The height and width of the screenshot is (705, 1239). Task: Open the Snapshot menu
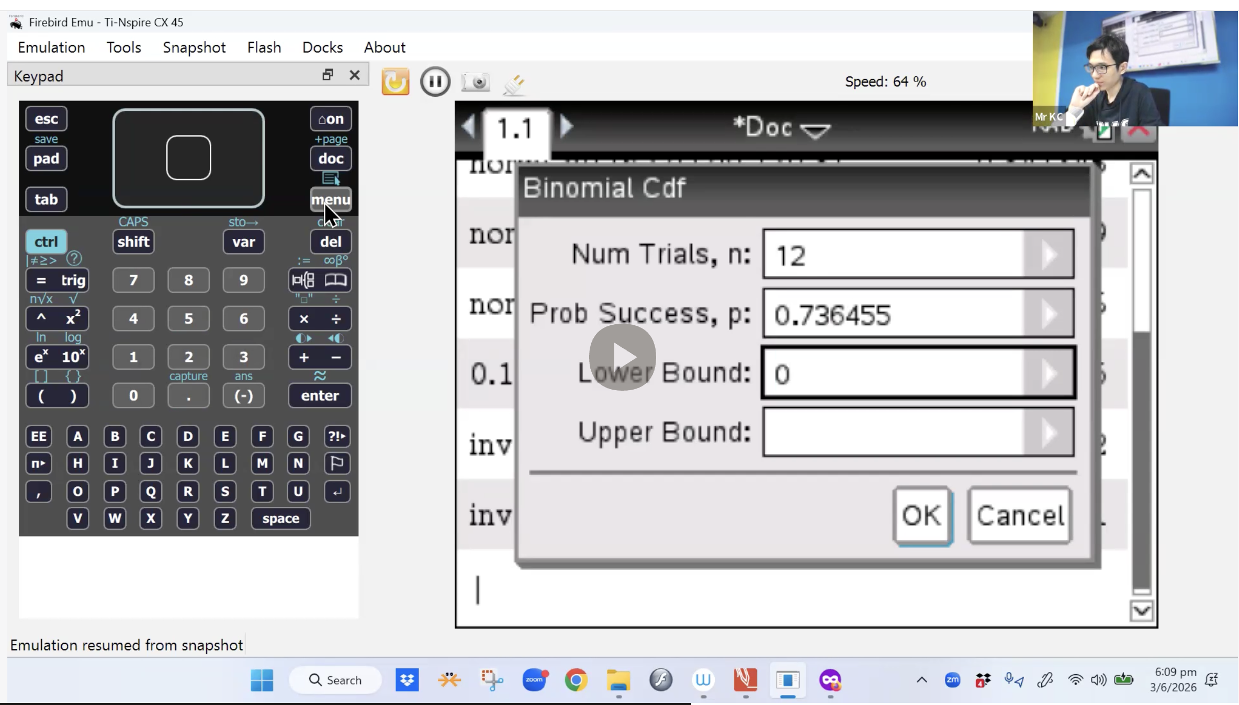click(x=194, y=48)
